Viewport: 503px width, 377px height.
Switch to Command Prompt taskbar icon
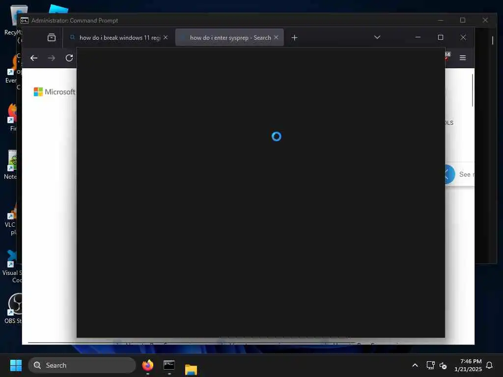[x=169, y=365]
